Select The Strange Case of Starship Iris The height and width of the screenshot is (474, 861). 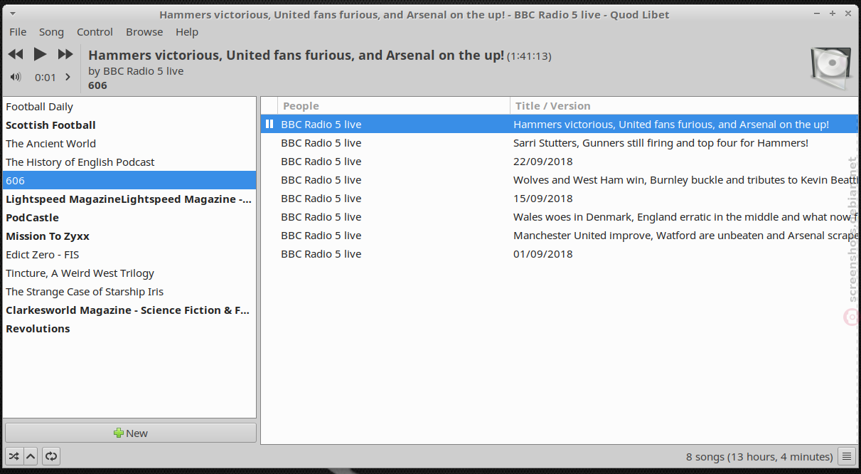click(x=129, y=292)
